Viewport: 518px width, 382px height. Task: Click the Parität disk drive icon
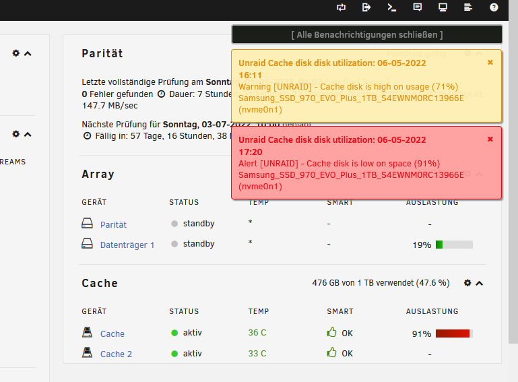pyautogui.click(x=87, y=224)
